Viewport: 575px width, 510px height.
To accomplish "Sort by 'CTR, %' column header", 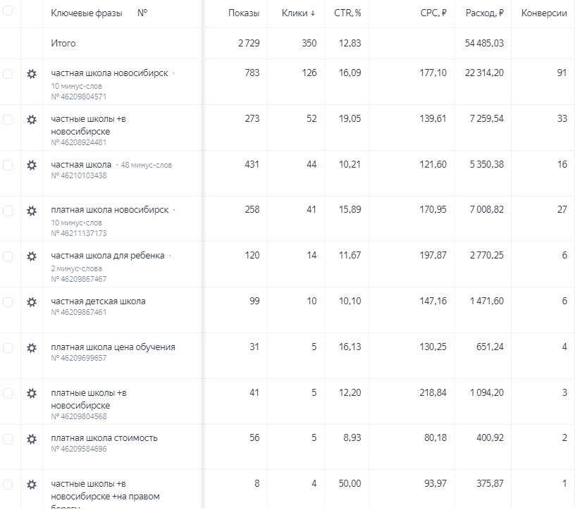I will [347, 13].
